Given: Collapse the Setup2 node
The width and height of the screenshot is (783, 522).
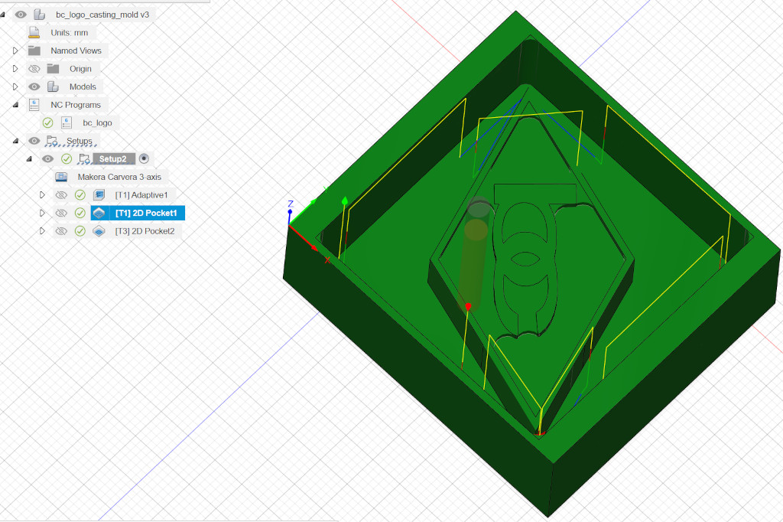Looking at the screenshot, I should coord(29,158).
